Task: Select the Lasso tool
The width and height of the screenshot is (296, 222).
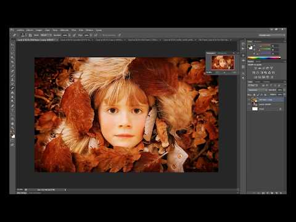Action: (12, 53)
